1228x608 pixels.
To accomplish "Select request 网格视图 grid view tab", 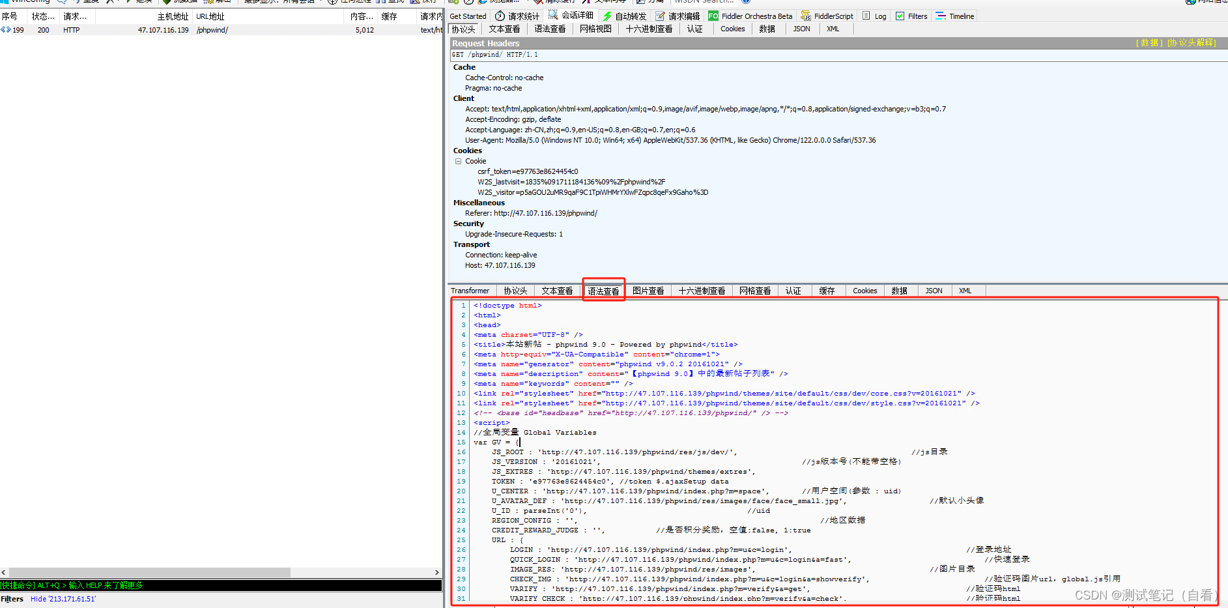I will click(595, 29).
